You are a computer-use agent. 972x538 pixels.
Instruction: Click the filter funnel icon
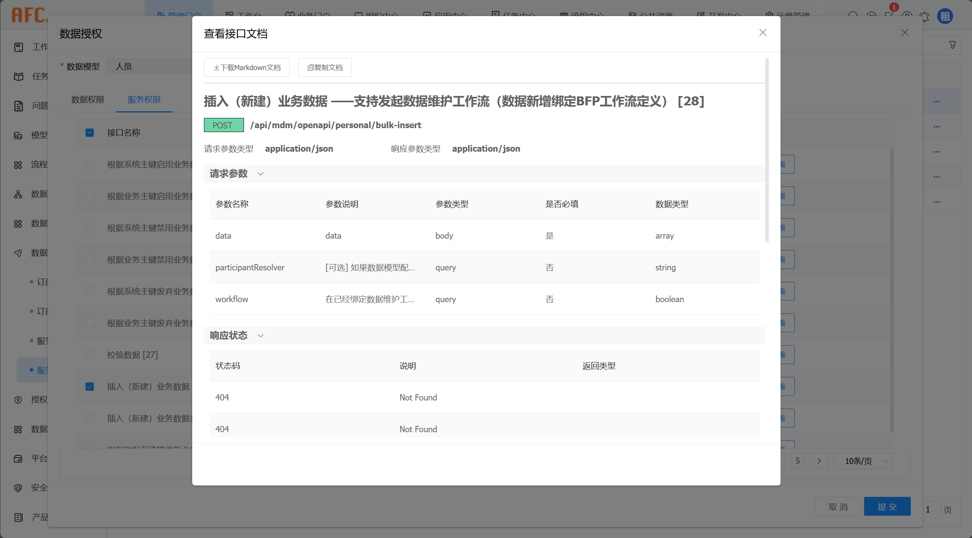pos(952,45)
